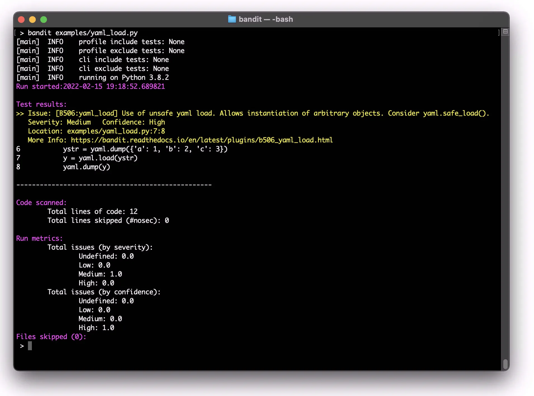The width and height of the screenshot is (534, 396).
Task: Open the split pane icon at top right
Action: click(505, 32)
